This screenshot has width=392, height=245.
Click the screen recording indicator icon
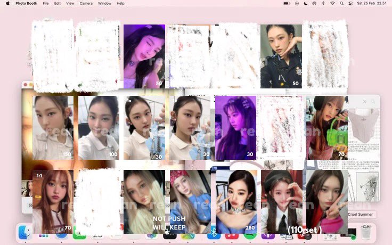coord(297,3)
